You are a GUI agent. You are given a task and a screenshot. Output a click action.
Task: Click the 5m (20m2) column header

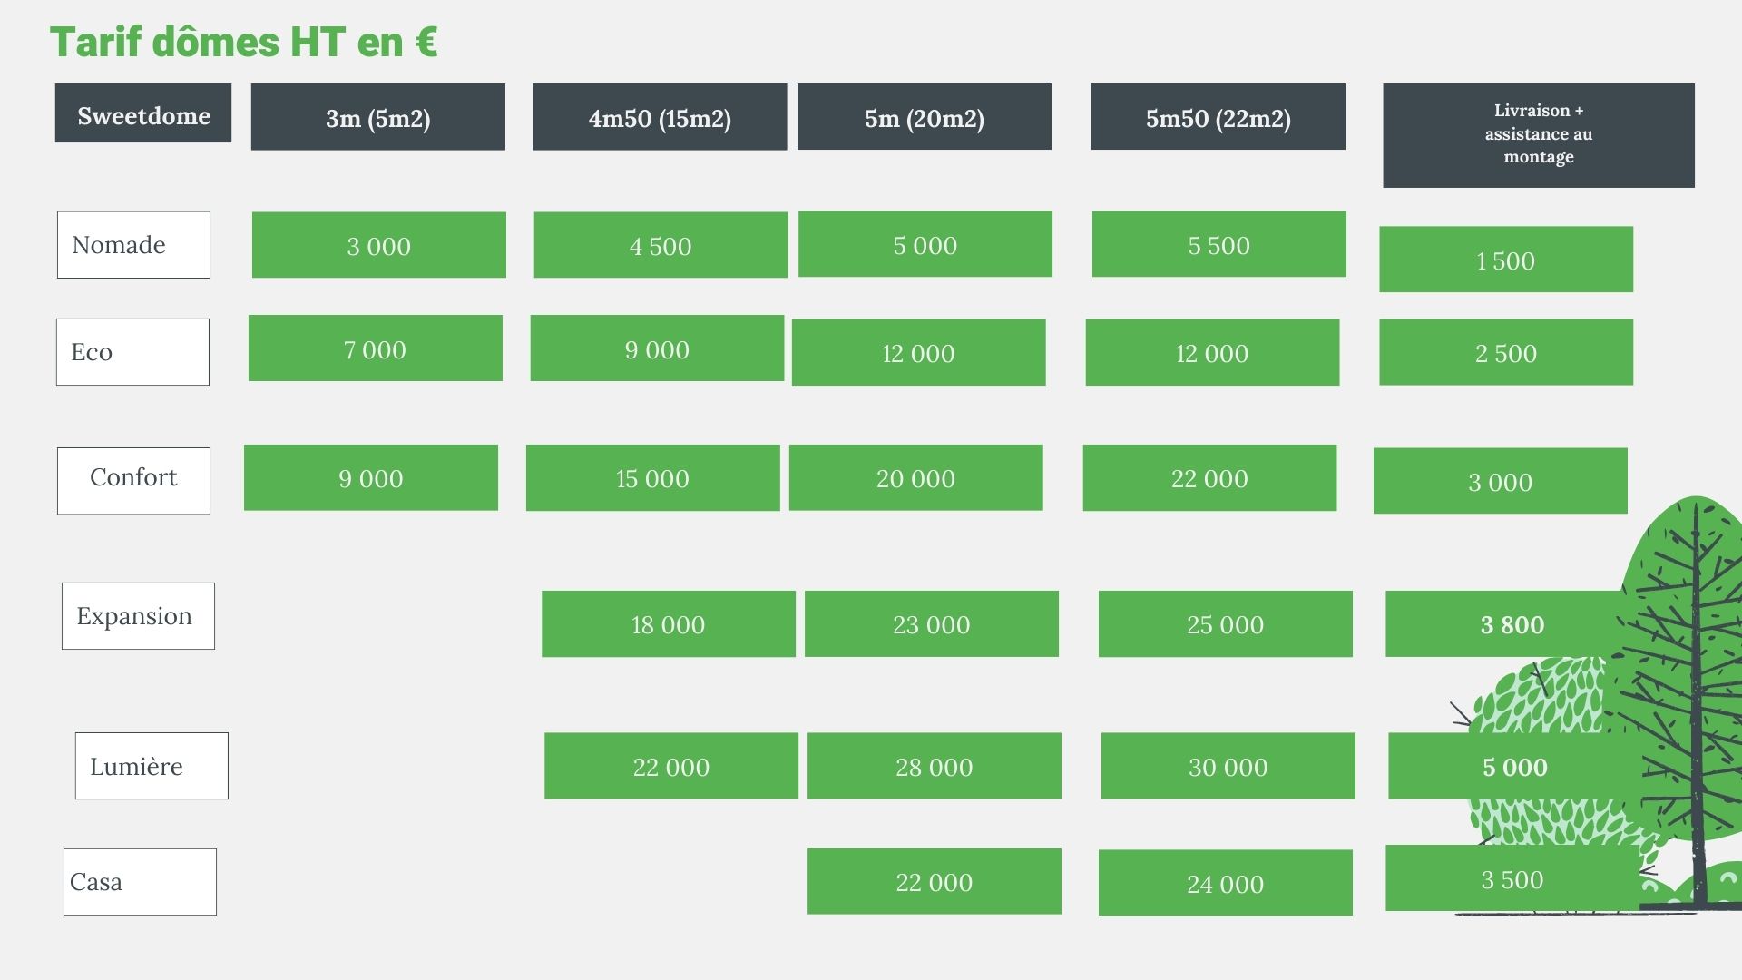point(924,117)
